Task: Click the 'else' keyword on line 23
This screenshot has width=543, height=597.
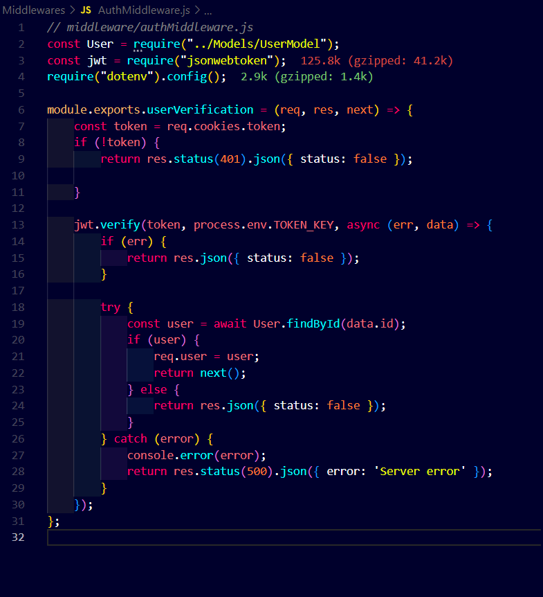Action: click(154, 389)
